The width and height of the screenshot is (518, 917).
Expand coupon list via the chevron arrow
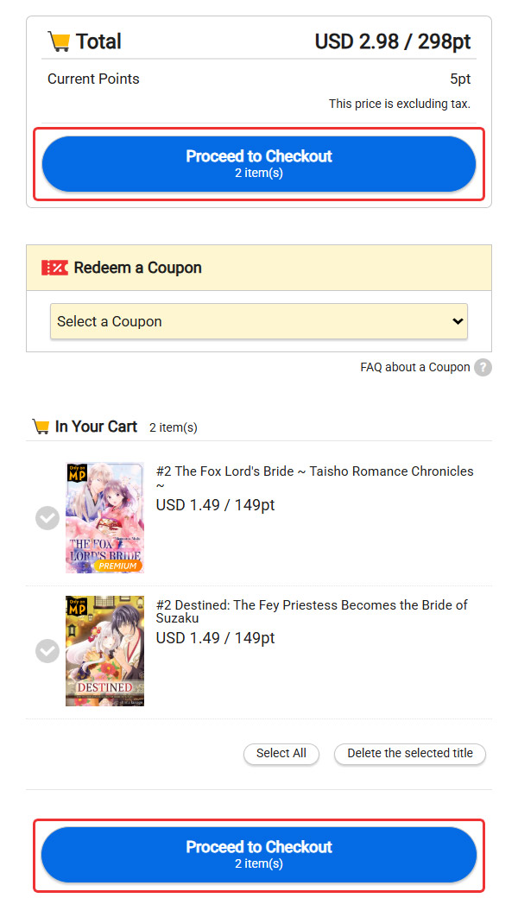458,321
